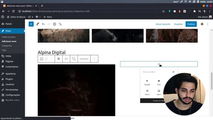This screenshot has width=213, height=120.
Task: Insert a Título block
Action: (159, 83)
